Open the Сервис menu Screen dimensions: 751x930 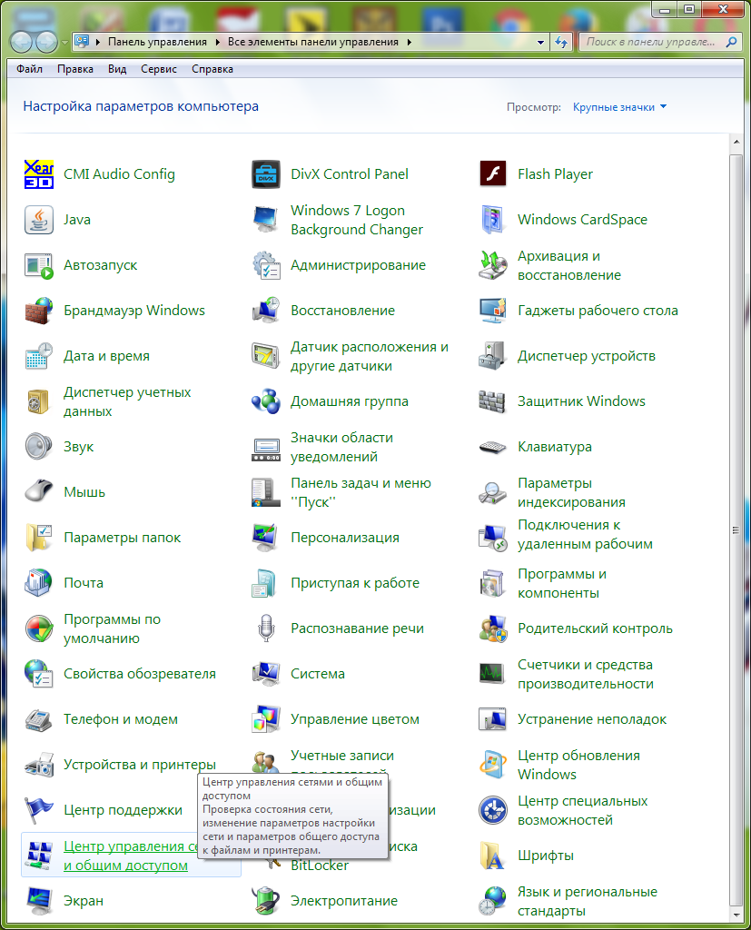click(159, 69)
